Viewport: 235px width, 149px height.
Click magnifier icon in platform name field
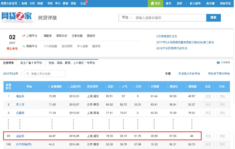[28, 74]
